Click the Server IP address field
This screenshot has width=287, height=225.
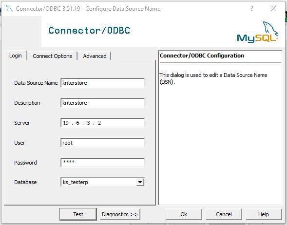coord(103,123)
